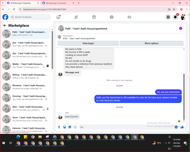Open Sticky Notes from the taskbar

pos(25,137)
